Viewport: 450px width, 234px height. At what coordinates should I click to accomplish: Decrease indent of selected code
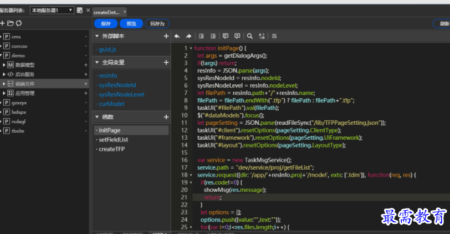point(213,36)
